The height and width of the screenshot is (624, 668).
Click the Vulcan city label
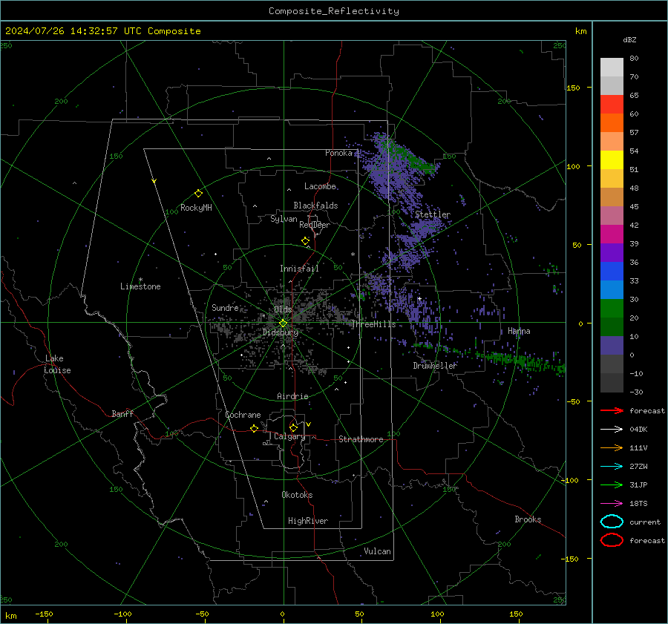tap(378, 551)
